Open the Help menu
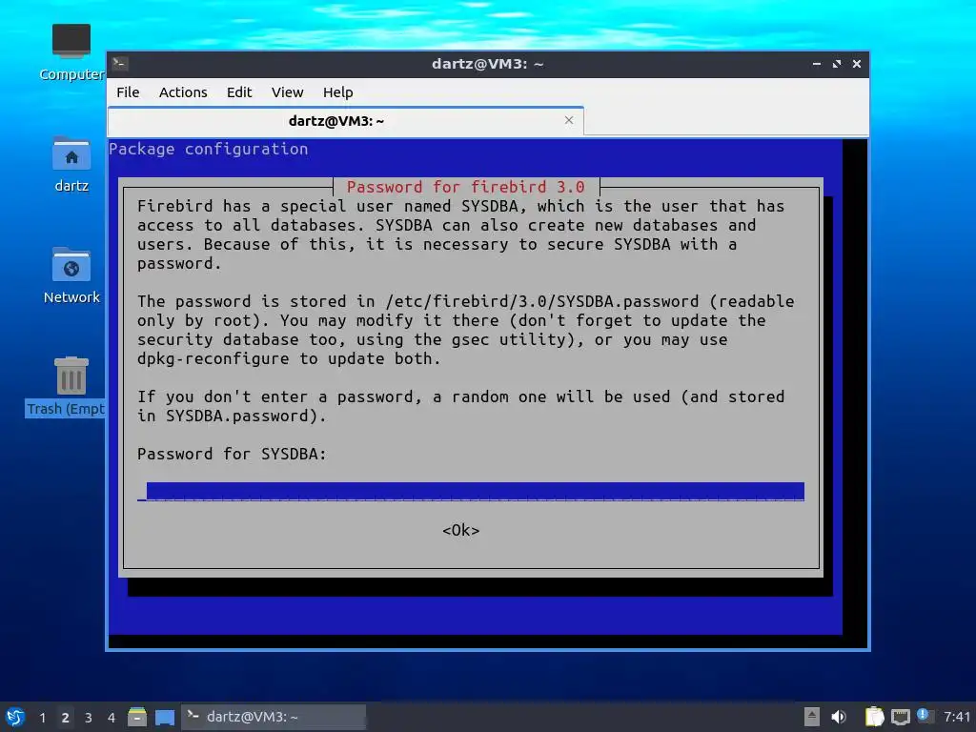Screen dimensions: 976x732 click(338, 92)
